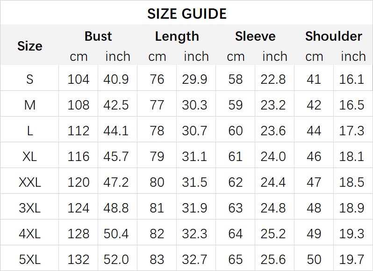Screen dimensions: 373x271
Task: Select the 52.0 inch bust cell
Action: (x=116, y=259)
